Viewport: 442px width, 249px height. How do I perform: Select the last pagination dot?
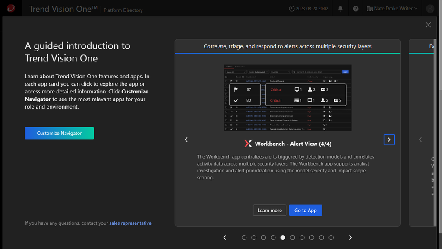pos(331,237)
